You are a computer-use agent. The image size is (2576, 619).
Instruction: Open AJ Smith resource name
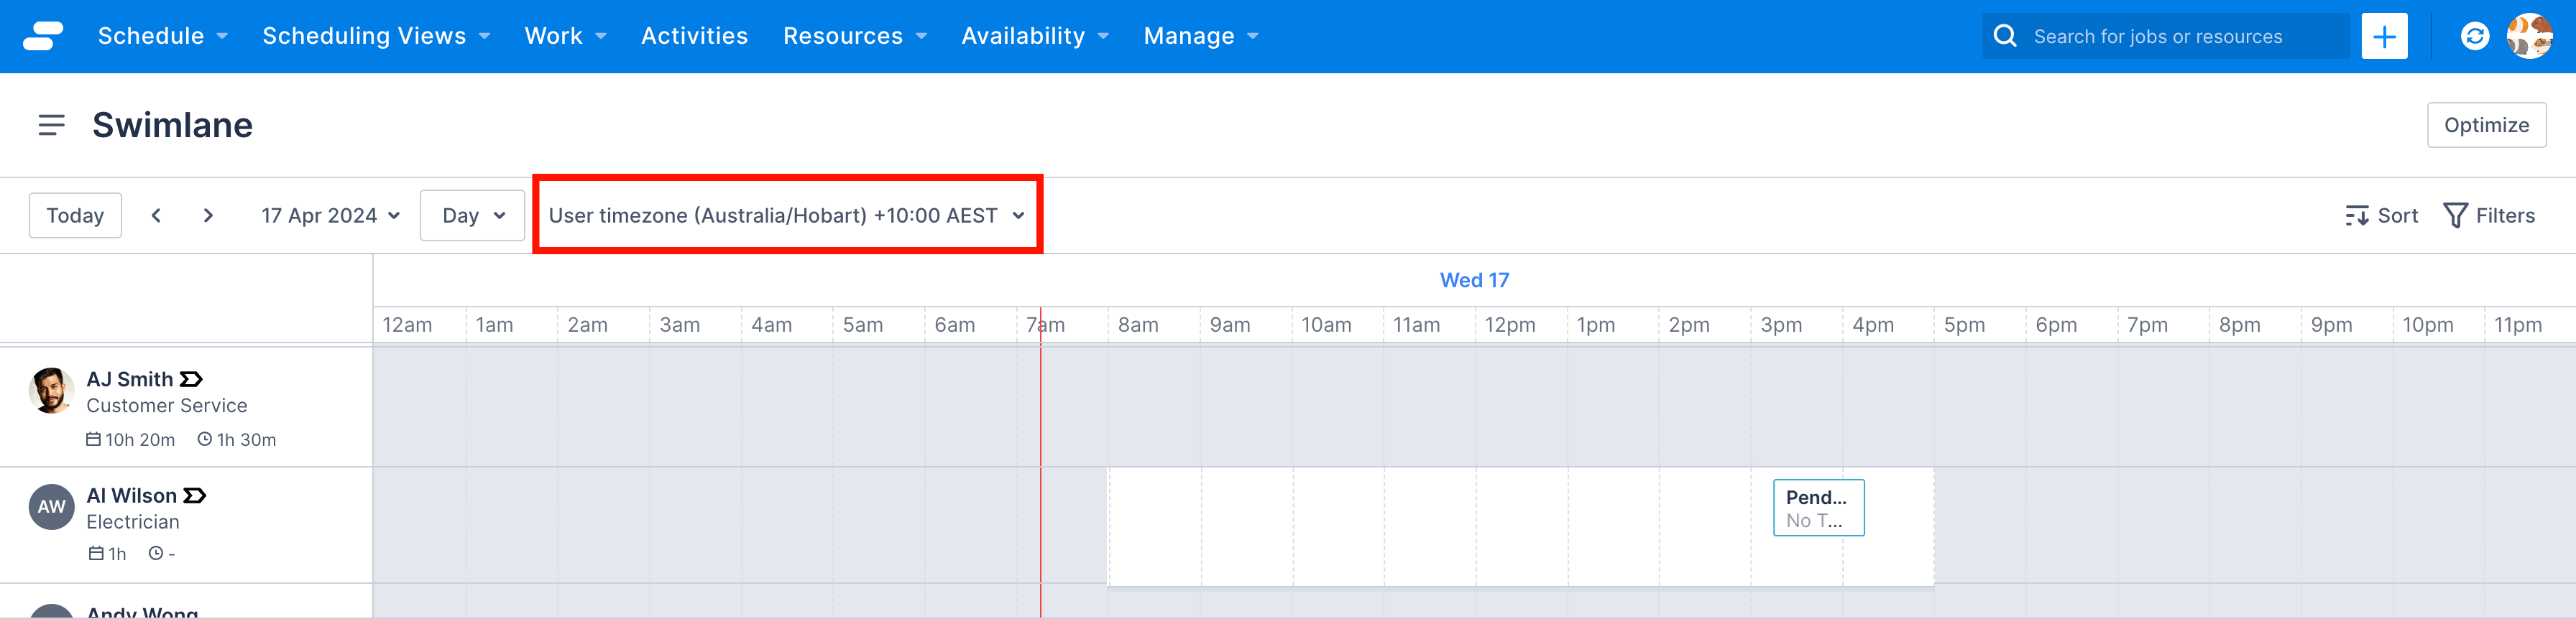coord(130,379)
